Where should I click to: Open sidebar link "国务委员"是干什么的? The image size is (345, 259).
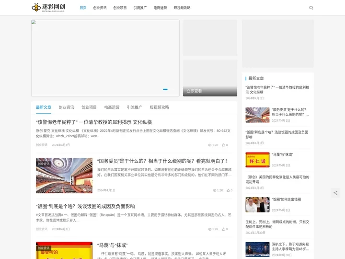pyautogui.click(x=290, y=112)
